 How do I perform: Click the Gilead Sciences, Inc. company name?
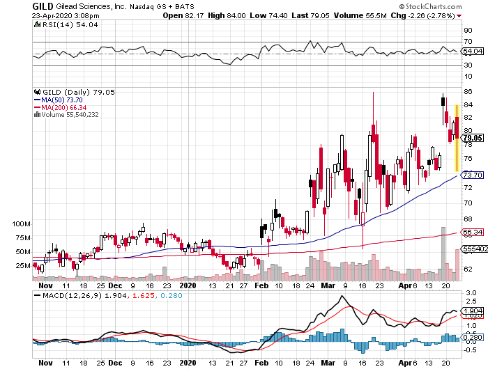click(96, 6)
